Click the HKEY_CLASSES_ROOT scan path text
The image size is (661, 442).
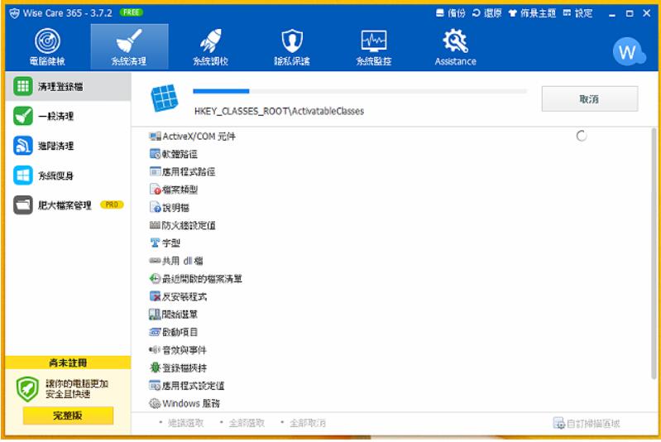(279, 112)
